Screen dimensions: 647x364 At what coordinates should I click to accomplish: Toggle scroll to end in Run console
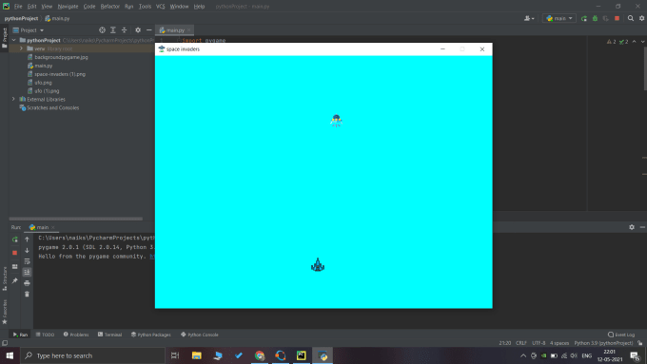27,272
